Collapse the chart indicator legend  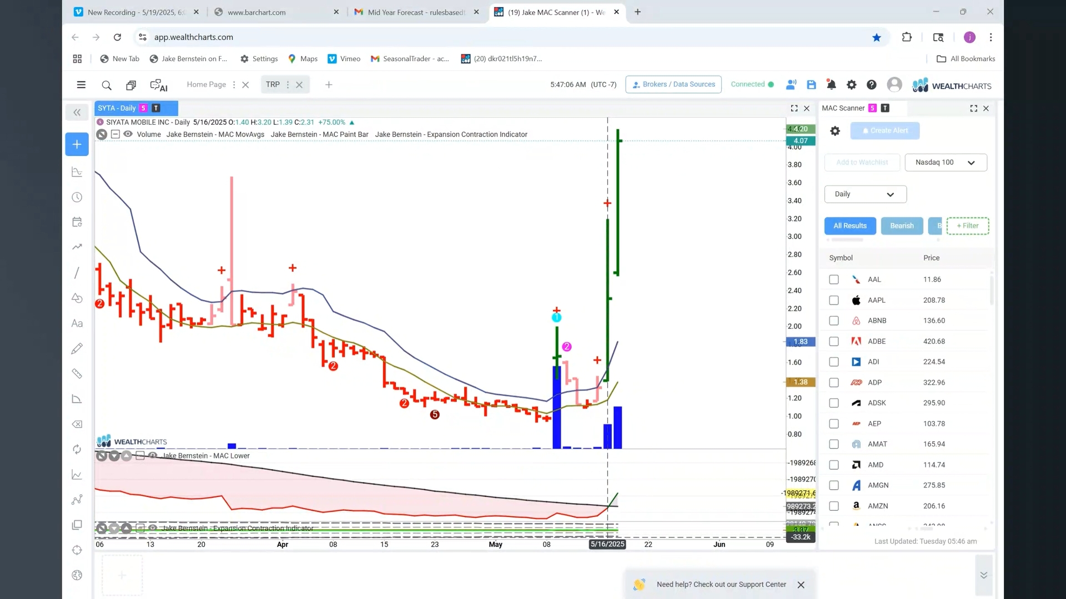coord(115,134)
